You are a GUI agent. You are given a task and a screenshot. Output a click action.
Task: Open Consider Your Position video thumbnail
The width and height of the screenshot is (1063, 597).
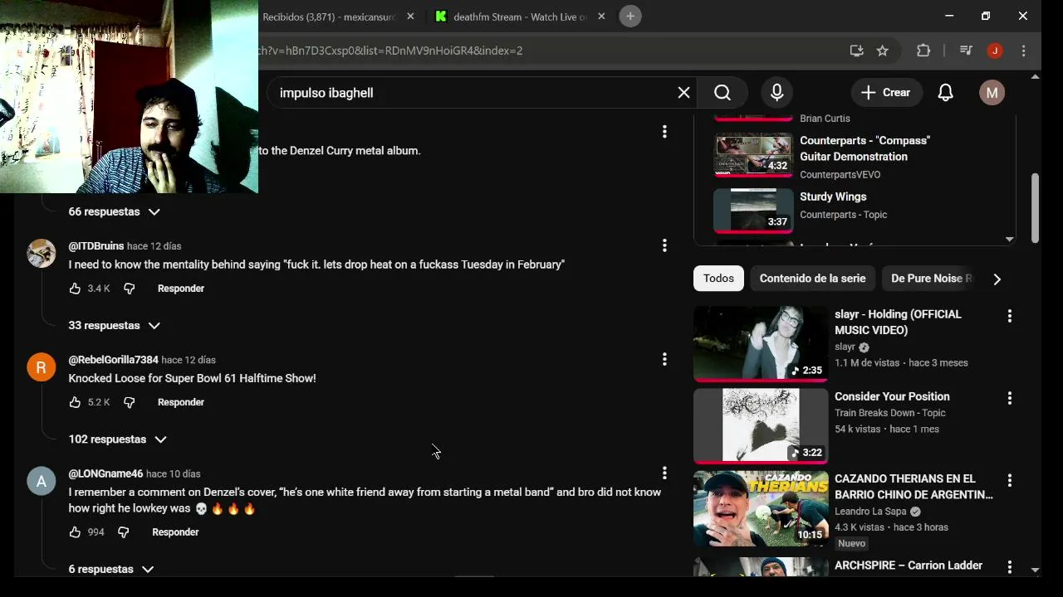(761, 425)
